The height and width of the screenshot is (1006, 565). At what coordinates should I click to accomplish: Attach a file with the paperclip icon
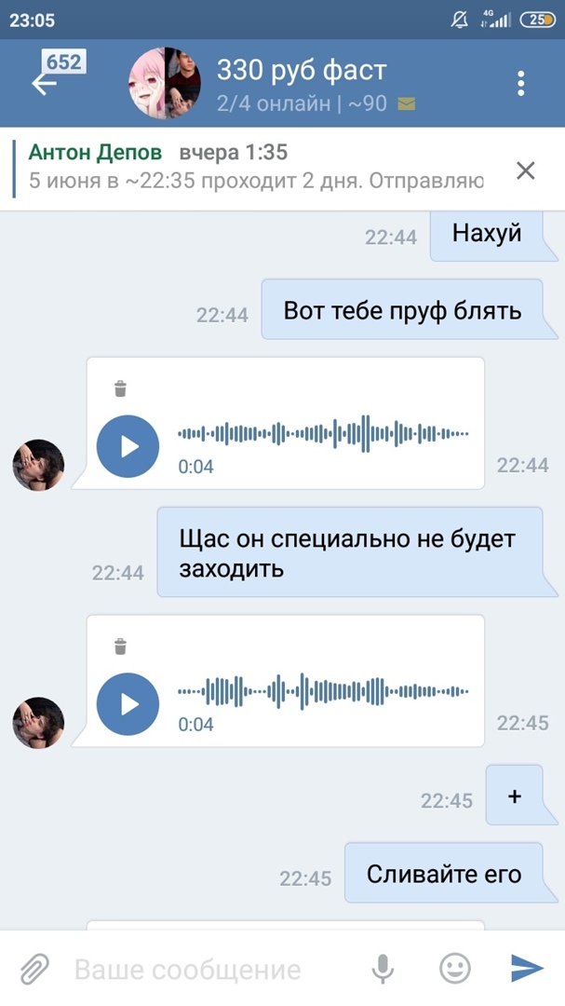(x=34, y=968)
